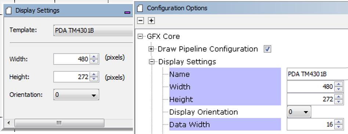Click the Name field showing PDA TM4301B
The height and width of the screenshot is (134, 348).
[318, 74]
